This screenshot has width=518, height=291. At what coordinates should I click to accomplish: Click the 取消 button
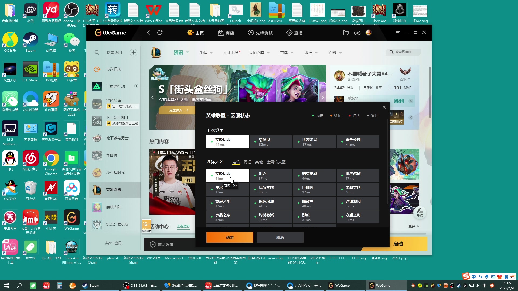[x=280, y=237]
